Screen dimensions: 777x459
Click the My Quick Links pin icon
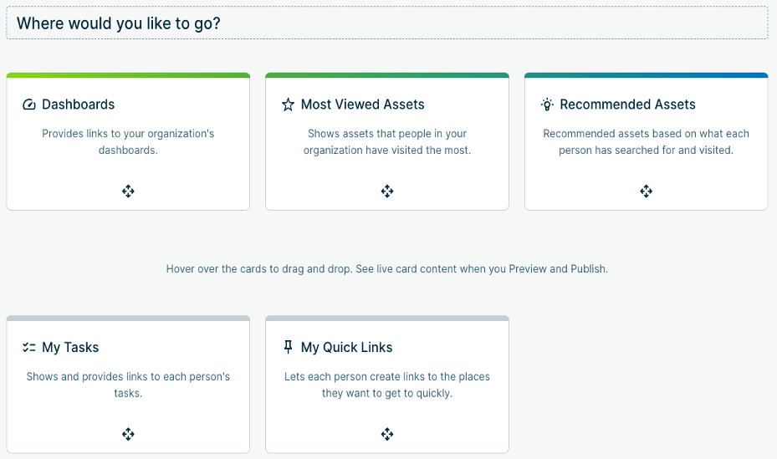(289, 348)
